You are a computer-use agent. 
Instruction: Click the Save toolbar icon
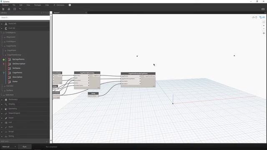[x=15, y=9]
